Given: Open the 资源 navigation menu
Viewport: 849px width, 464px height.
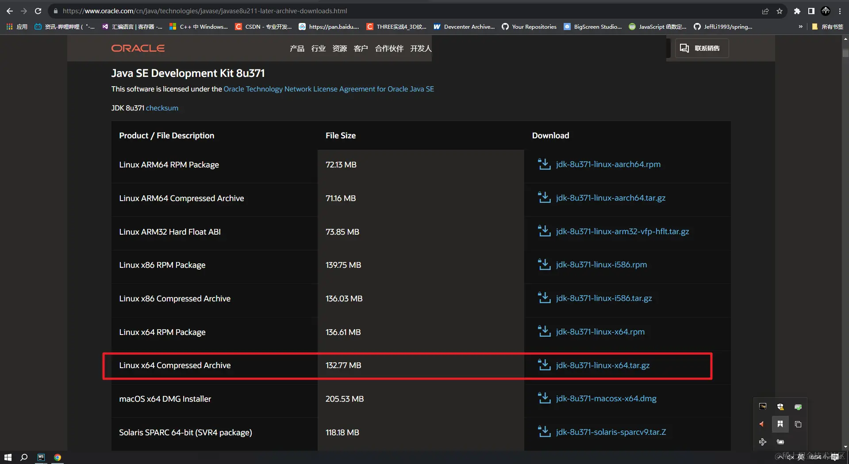Looking at the screenshot, I should tap(340, 48).
